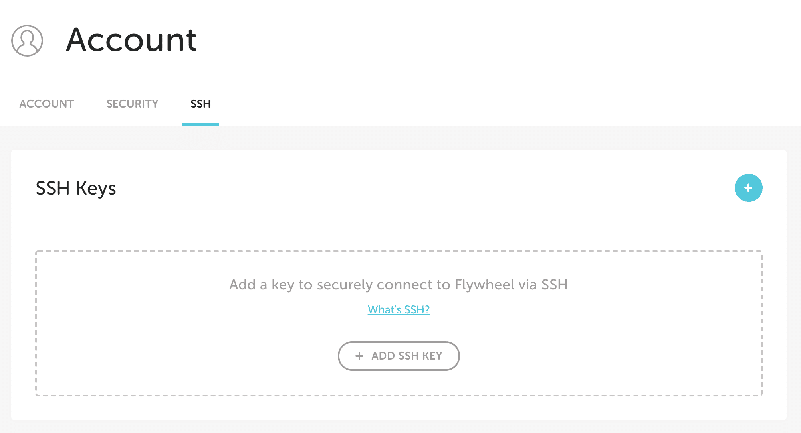Click the plus symbol inside Add SSH Key
The width and height of the screenshot is (801, 433).
coord(359,356)
